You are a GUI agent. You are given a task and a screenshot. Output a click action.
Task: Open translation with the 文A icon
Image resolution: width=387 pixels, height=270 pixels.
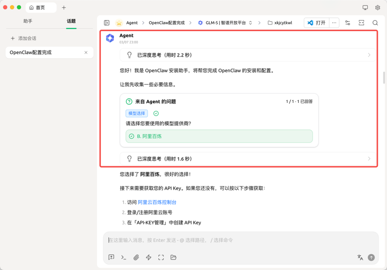[x=360, y=257]
